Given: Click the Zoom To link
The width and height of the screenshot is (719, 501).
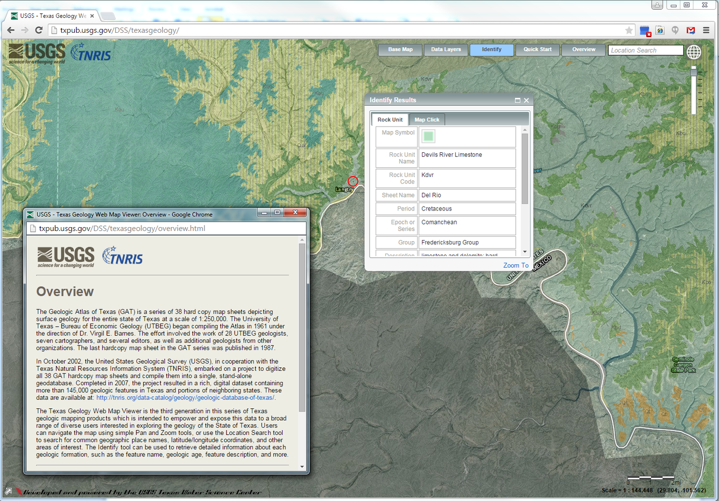Looking at the screenshot, I should click(516, 265).
